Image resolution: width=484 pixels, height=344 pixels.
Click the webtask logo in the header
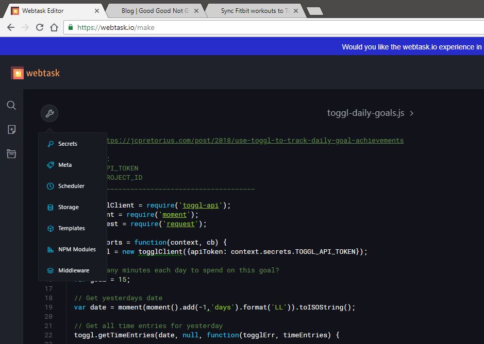pos(35,73)
